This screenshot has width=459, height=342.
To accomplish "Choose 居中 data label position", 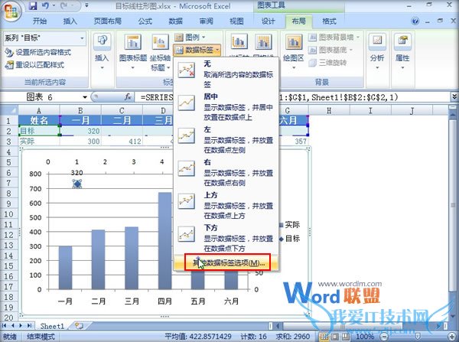I will (226, 106).
